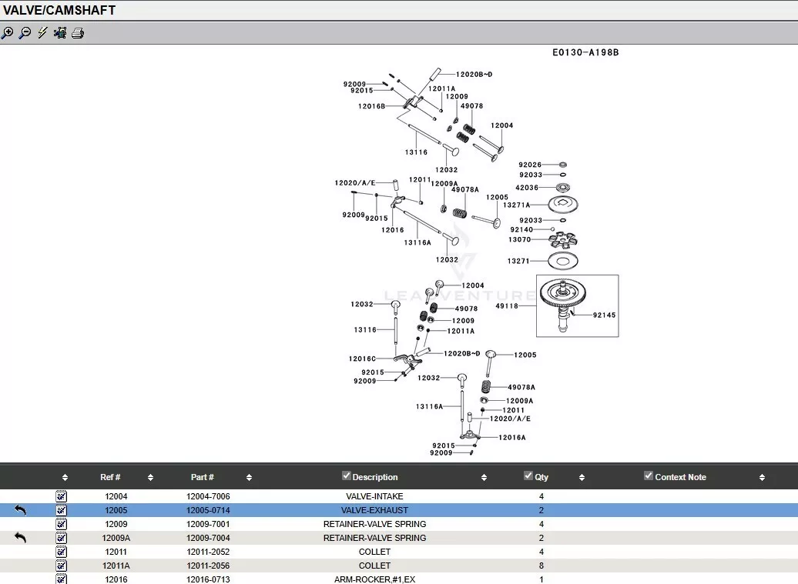Viewport: 798px width, 584px height.
Task: Click the 49118 camshaft label in diagram
Action: (506, 306)
